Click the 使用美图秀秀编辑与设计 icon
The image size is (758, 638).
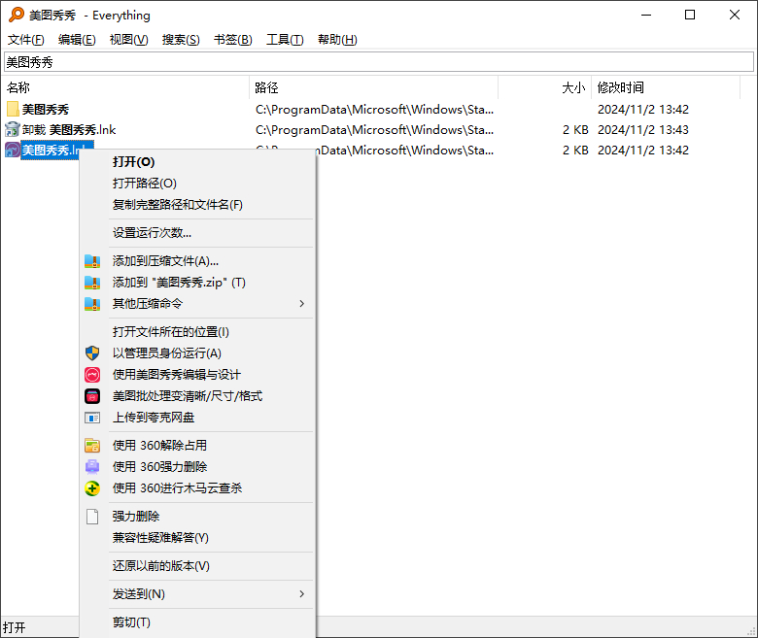pos(92,375)
